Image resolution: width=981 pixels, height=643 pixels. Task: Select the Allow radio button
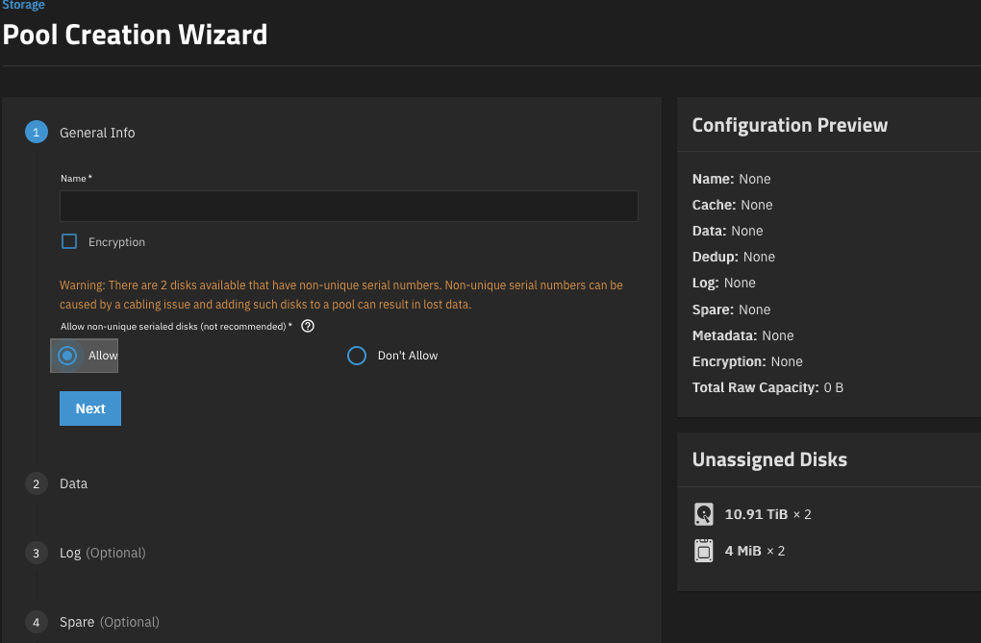67,356
